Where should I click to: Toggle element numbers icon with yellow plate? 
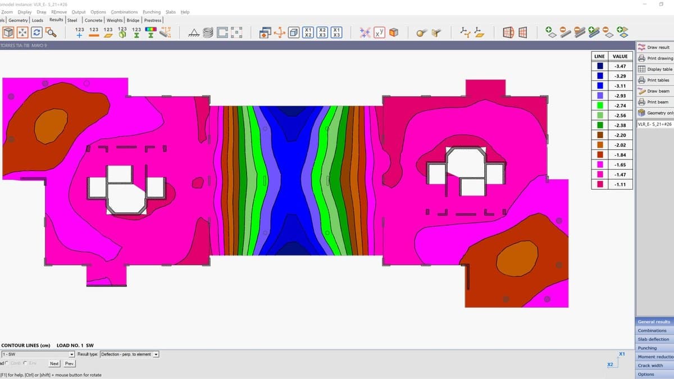tap(108, 33)
